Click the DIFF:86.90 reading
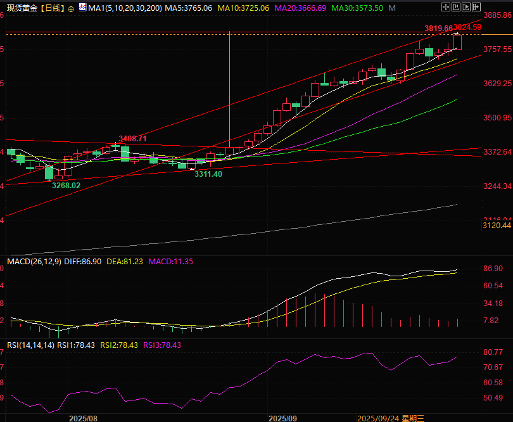The width and height of the screenshot is (513, 422). pyautogui.click(x=83, y=262)
